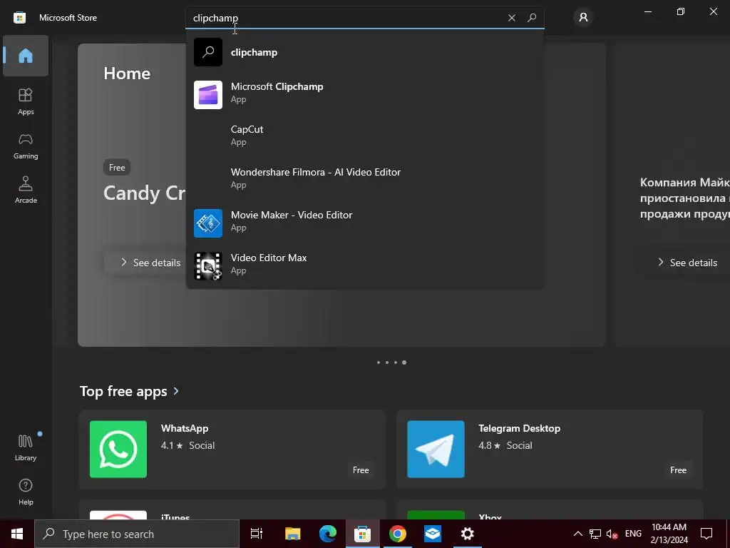
Task: Open the Home section in sidebar
Action: (26, 56)
